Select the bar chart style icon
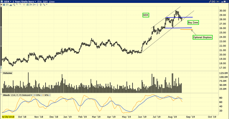Image resolution: width=229 pixels, height=119 pixels. click(x=7, y=4)
